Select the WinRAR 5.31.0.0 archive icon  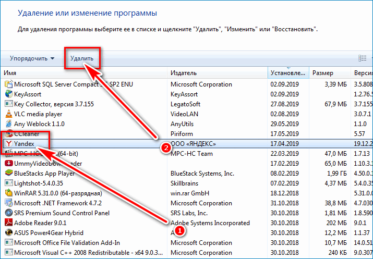point(8,193)
